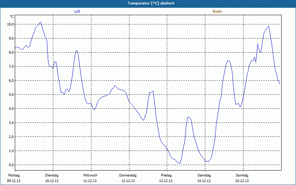Click the date 11.12.13
The image size is (296, 185).
pyautogui.click(x=90, y=181)
